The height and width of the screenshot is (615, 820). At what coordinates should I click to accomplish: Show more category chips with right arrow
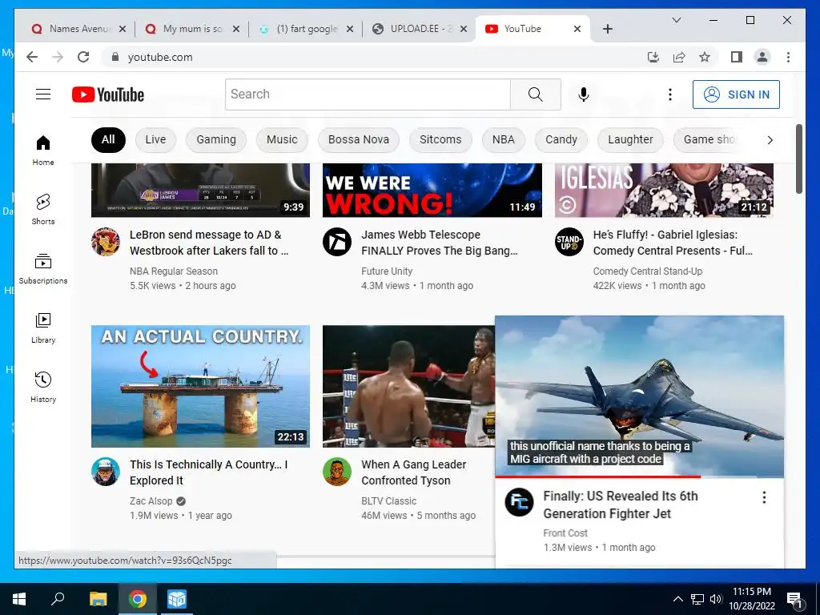pos(770,139)
